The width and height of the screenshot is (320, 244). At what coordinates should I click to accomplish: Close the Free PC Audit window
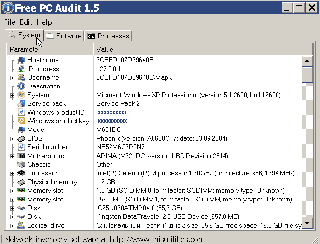[312, 8]
